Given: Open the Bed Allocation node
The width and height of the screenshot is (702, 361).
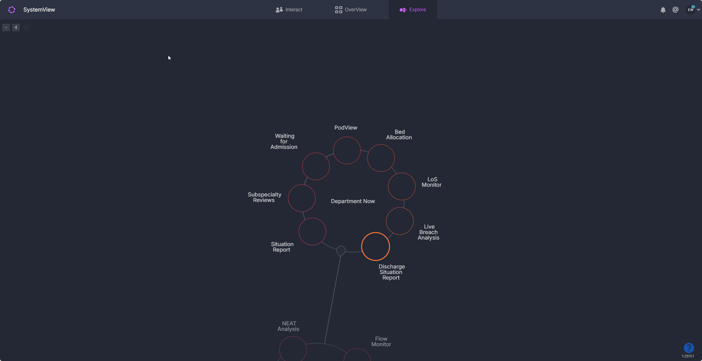Looking at the screenshot, I should 381,158.
